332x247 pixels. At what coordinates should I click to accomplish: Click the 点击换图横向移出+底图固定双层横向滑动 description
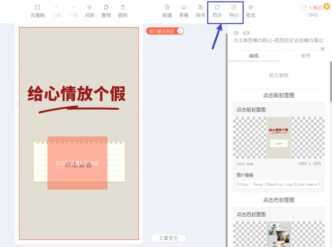[278, 41]
